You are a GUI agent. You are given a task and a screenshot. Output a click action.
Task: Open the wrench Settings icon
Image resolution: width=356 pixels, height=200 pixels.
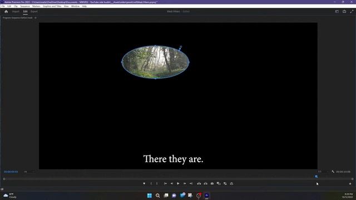(333, 172)
